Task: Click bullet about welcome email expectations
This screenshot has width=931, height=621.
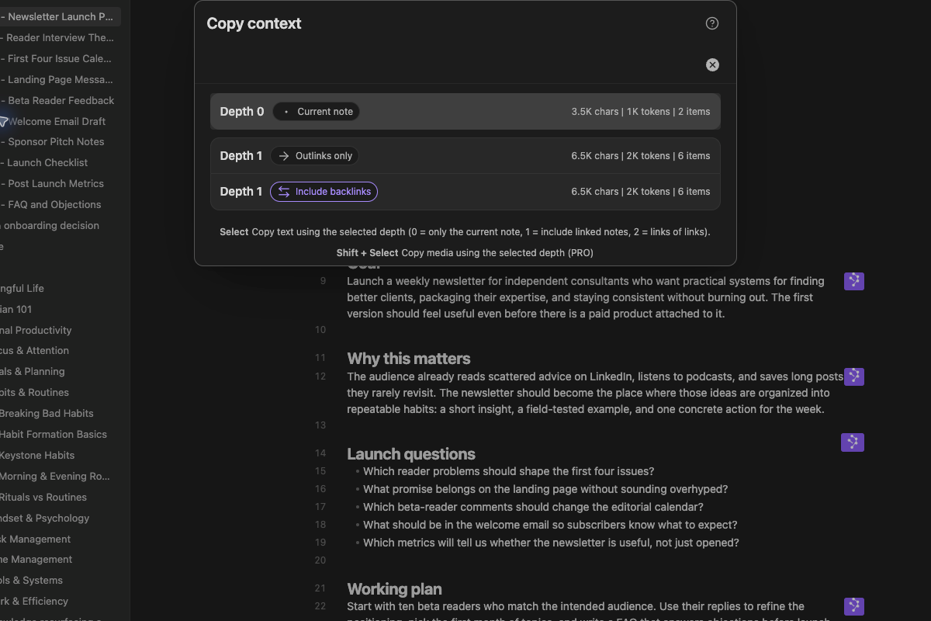Action: click(x=550, y=525)
